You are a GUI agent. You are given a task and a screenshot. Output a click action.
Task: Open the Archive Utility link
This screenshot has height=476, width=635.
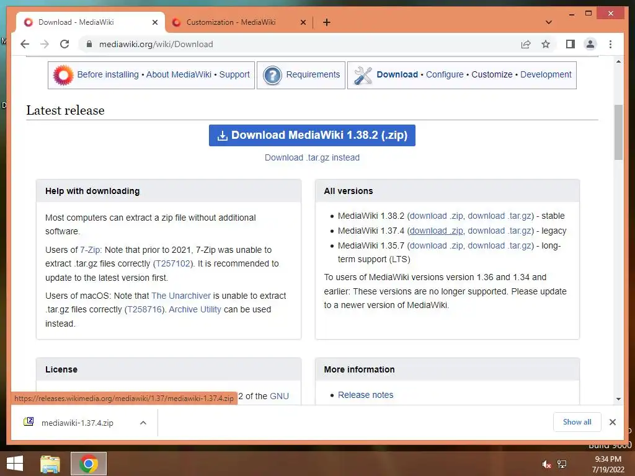point(195,310)
